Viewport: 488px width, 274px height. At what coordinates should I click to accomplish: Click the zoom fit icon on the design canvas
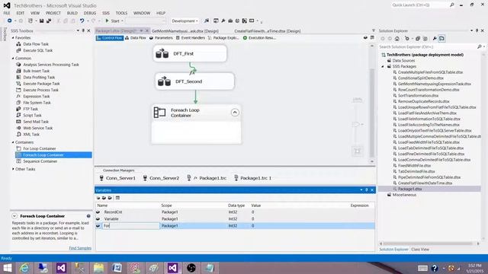[x=358, y=151]
